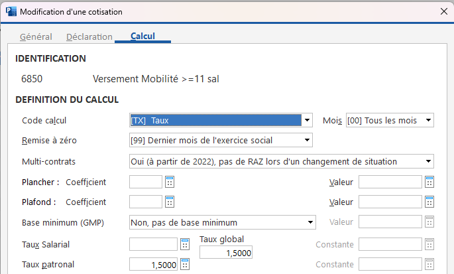
Task: Open calculator beside Taux patronal field
Action: tap(184, 265)
